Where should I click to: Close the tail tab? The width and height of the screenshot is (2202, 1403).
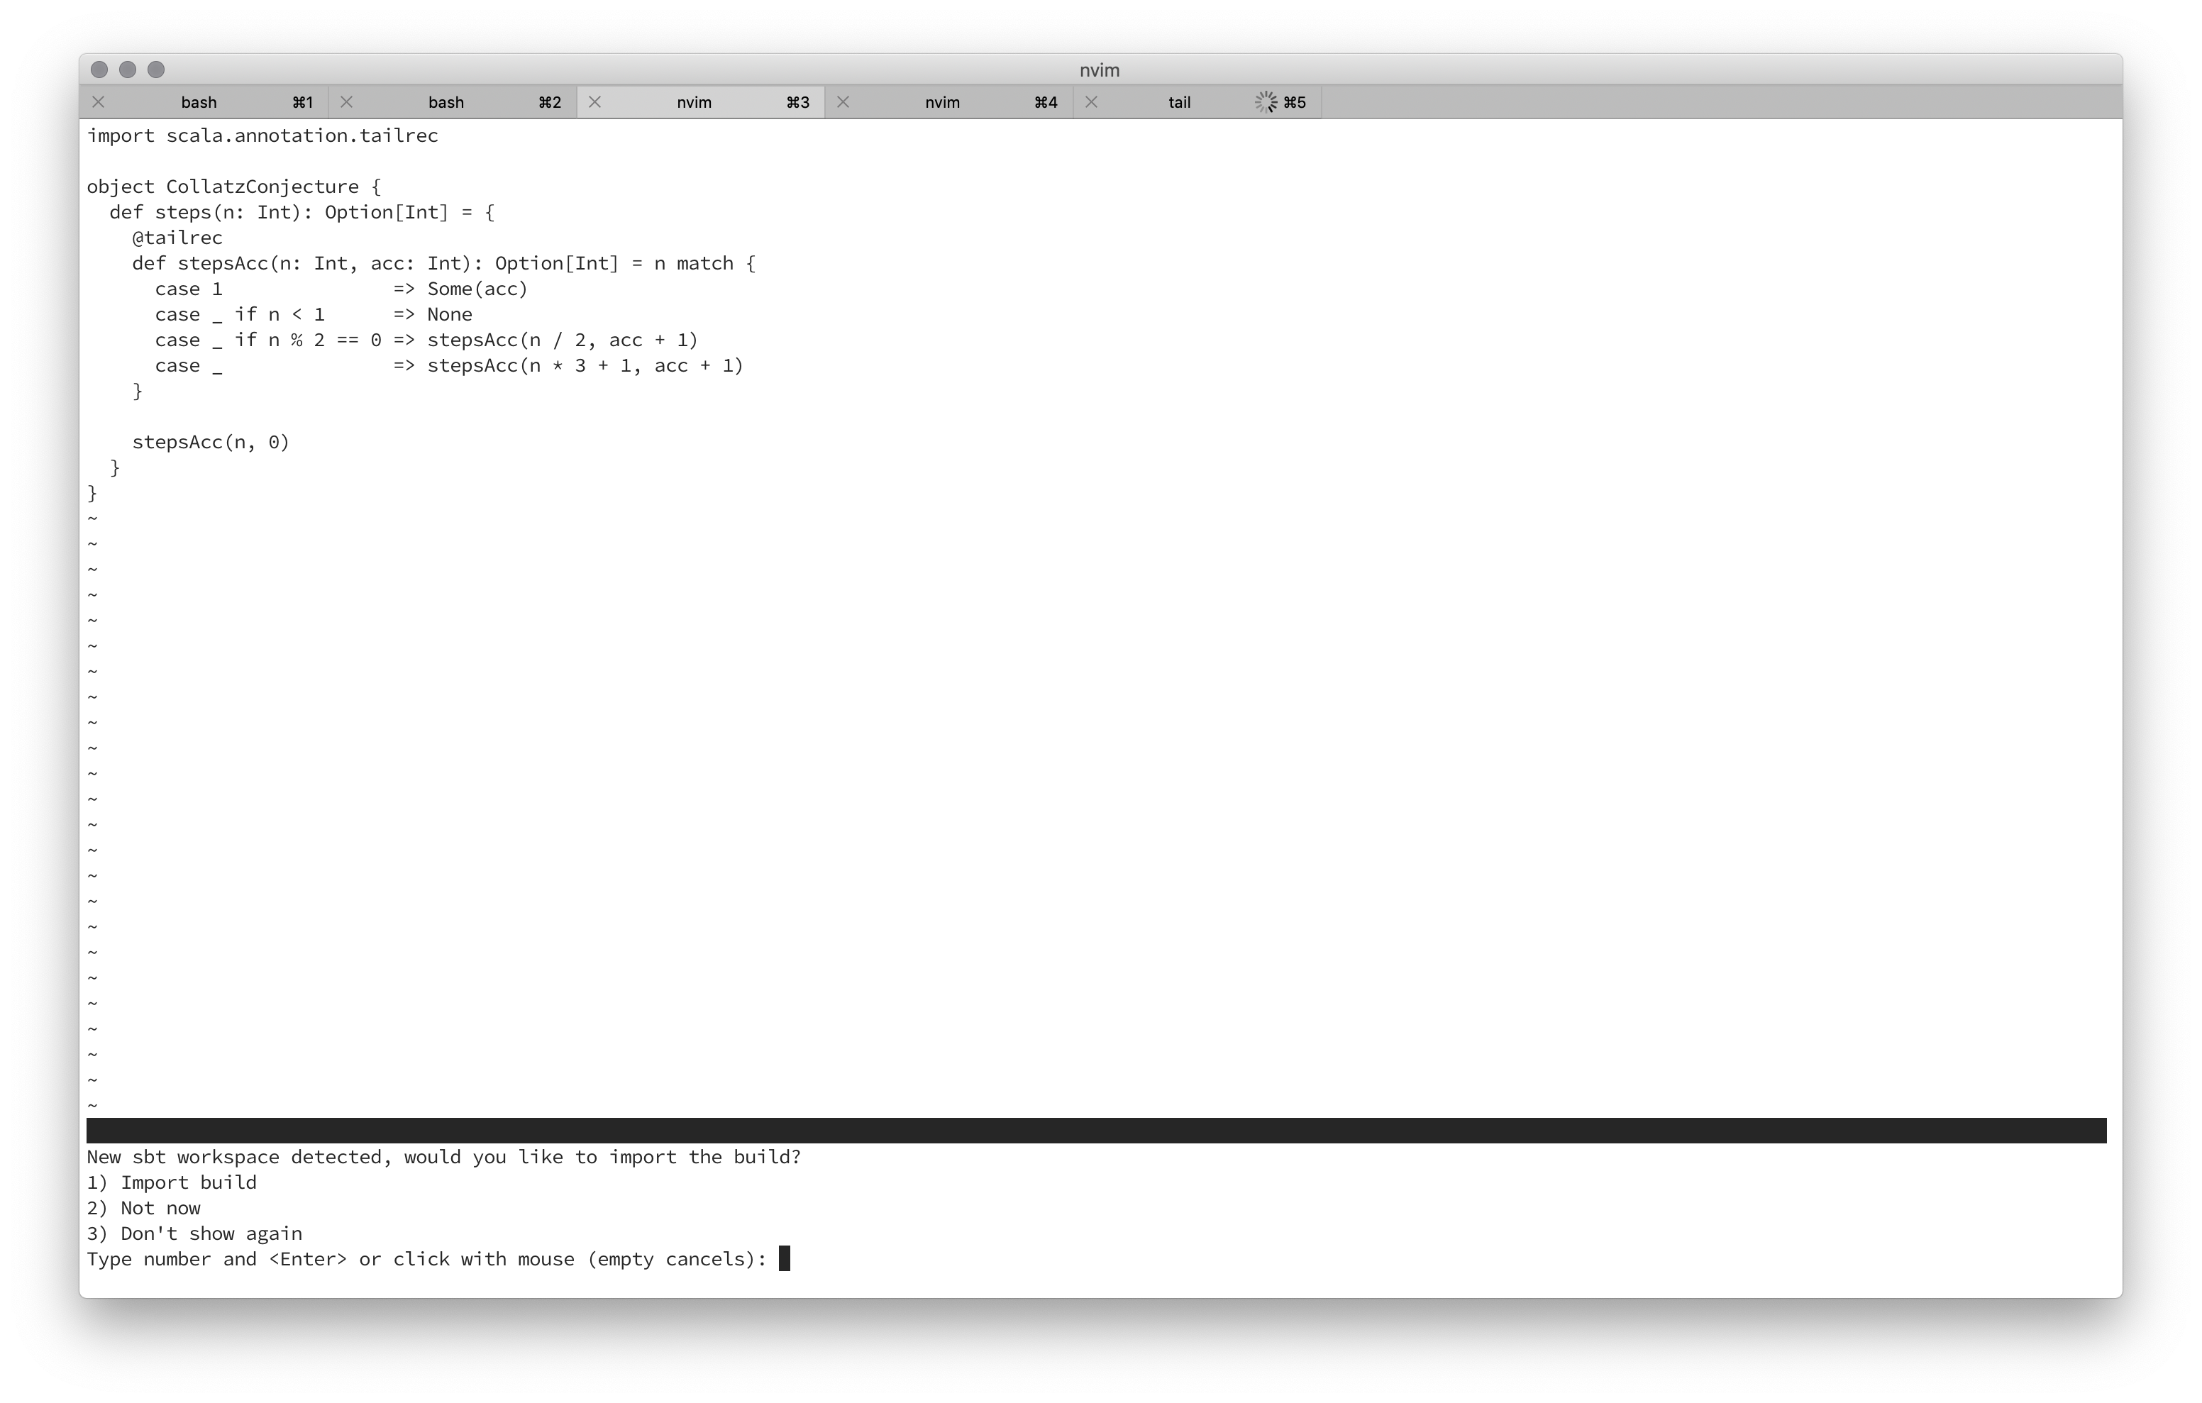pos(1091,101)
